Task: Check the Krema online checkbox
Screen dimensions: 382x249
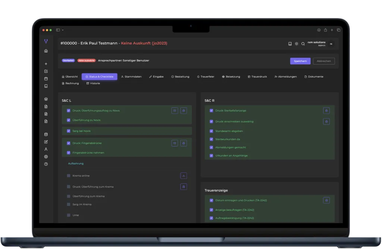Action: (x=69, y=176)
